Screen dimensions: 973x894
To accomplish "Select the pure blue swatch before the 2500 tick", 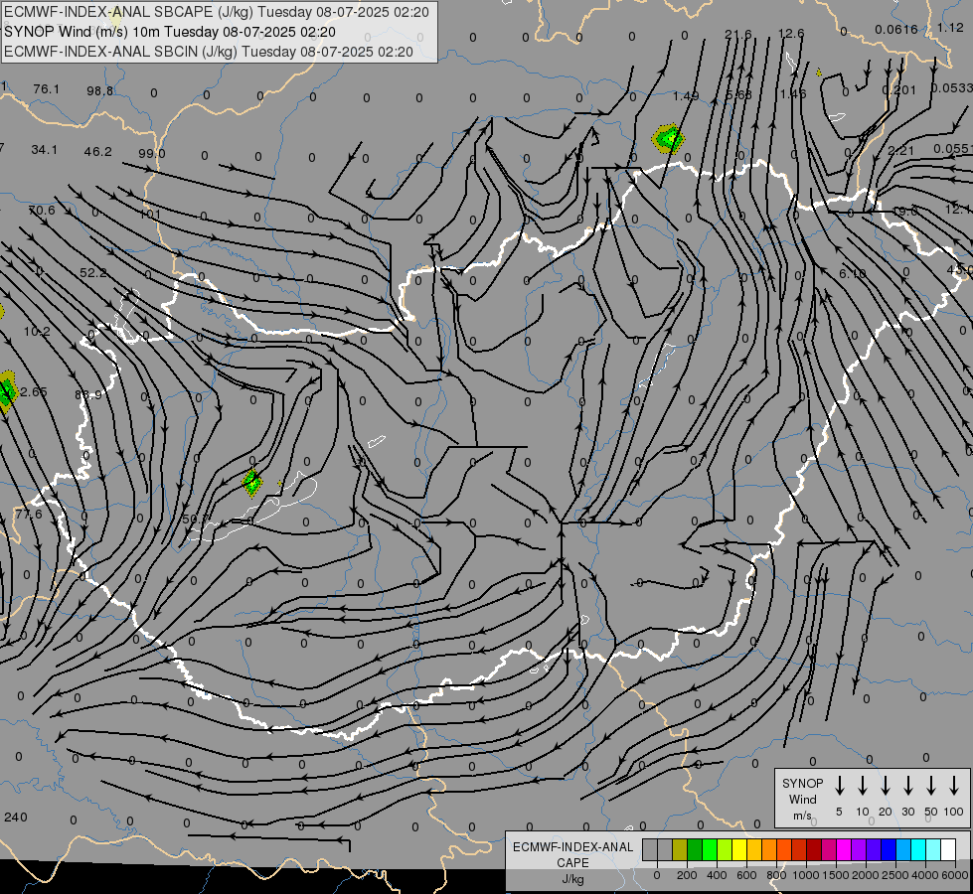I will pos(888,849).
